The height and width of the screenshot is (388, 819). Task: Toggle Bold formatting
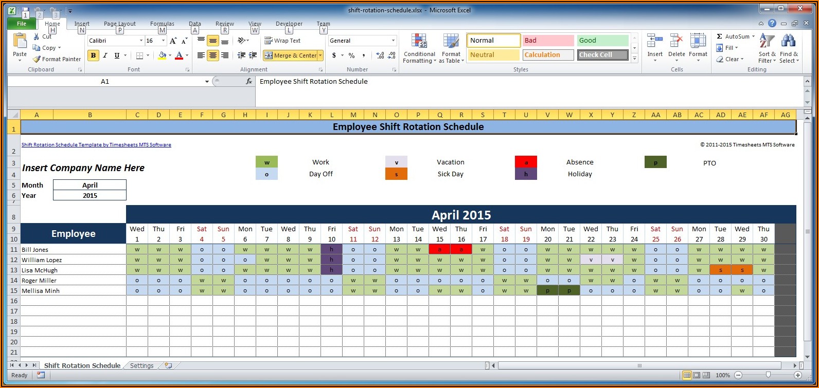pyautogui.click(x=93, y=56)
